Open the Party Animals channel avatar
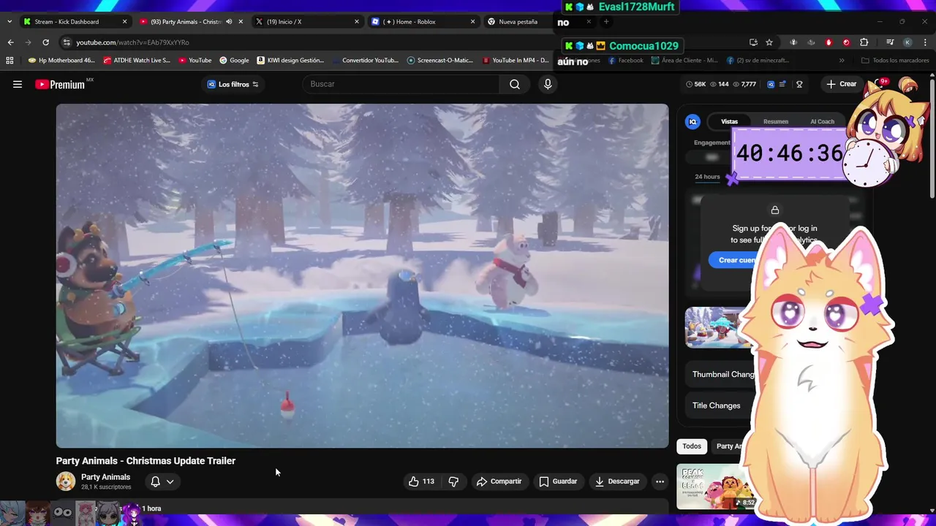The width and height of the screenshot is (936, 526). tap(66, 481)
